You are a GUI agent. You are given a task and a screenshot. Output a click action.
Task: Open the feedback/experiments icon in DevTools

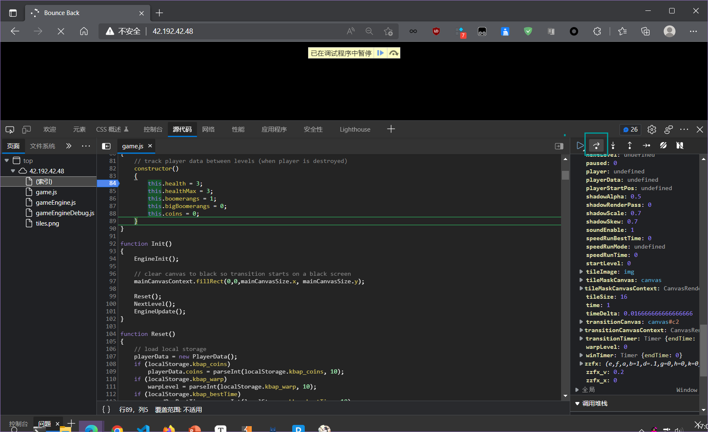click(668, 130)
